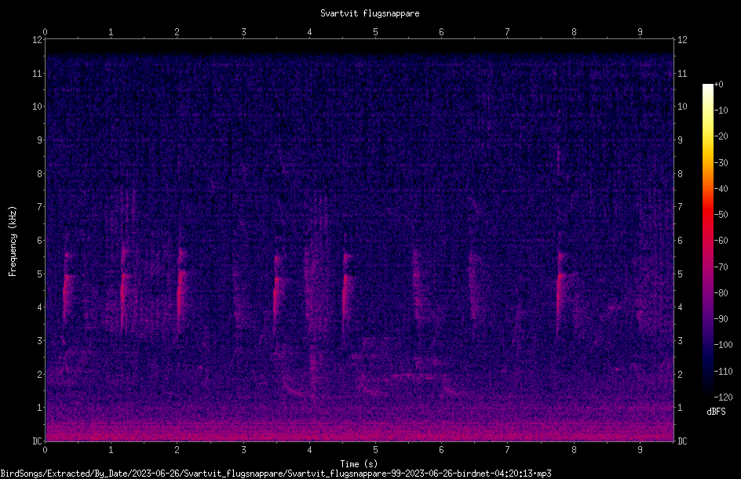Click the '-100' colorbar label
The image size is (741, 479).
click(x=724, y=345)
